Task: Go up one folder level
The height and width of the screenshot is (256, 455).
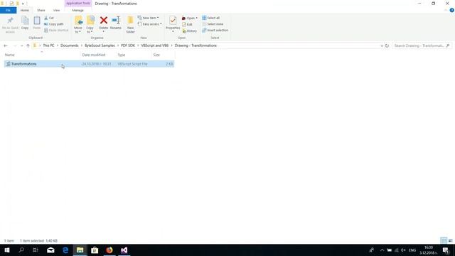Action: pos(28,46)
